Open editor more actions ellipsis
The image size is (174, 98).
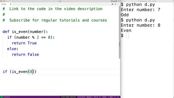coord(118,4)
